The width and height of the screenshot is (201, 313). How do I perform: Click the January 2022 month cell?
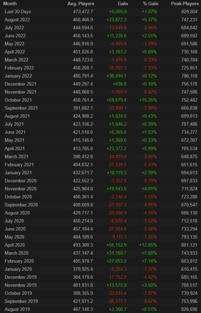point(18,76)
